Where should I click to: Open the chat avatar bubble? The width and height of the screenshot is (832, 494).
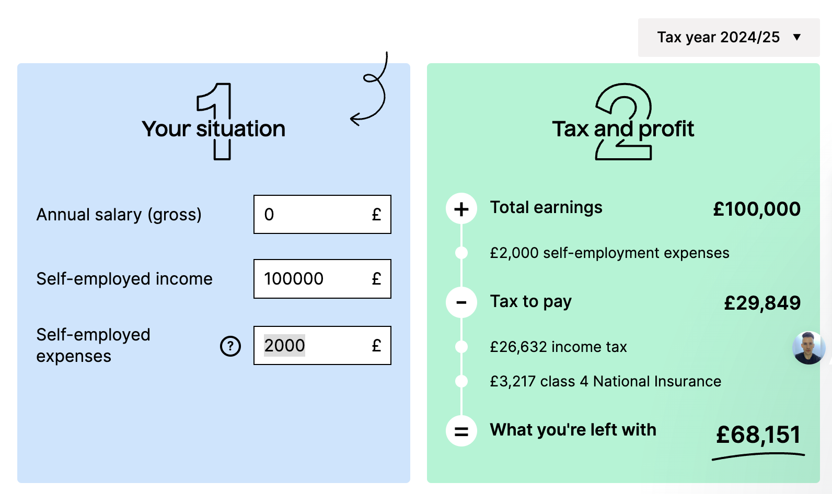[x=808, y=347]
